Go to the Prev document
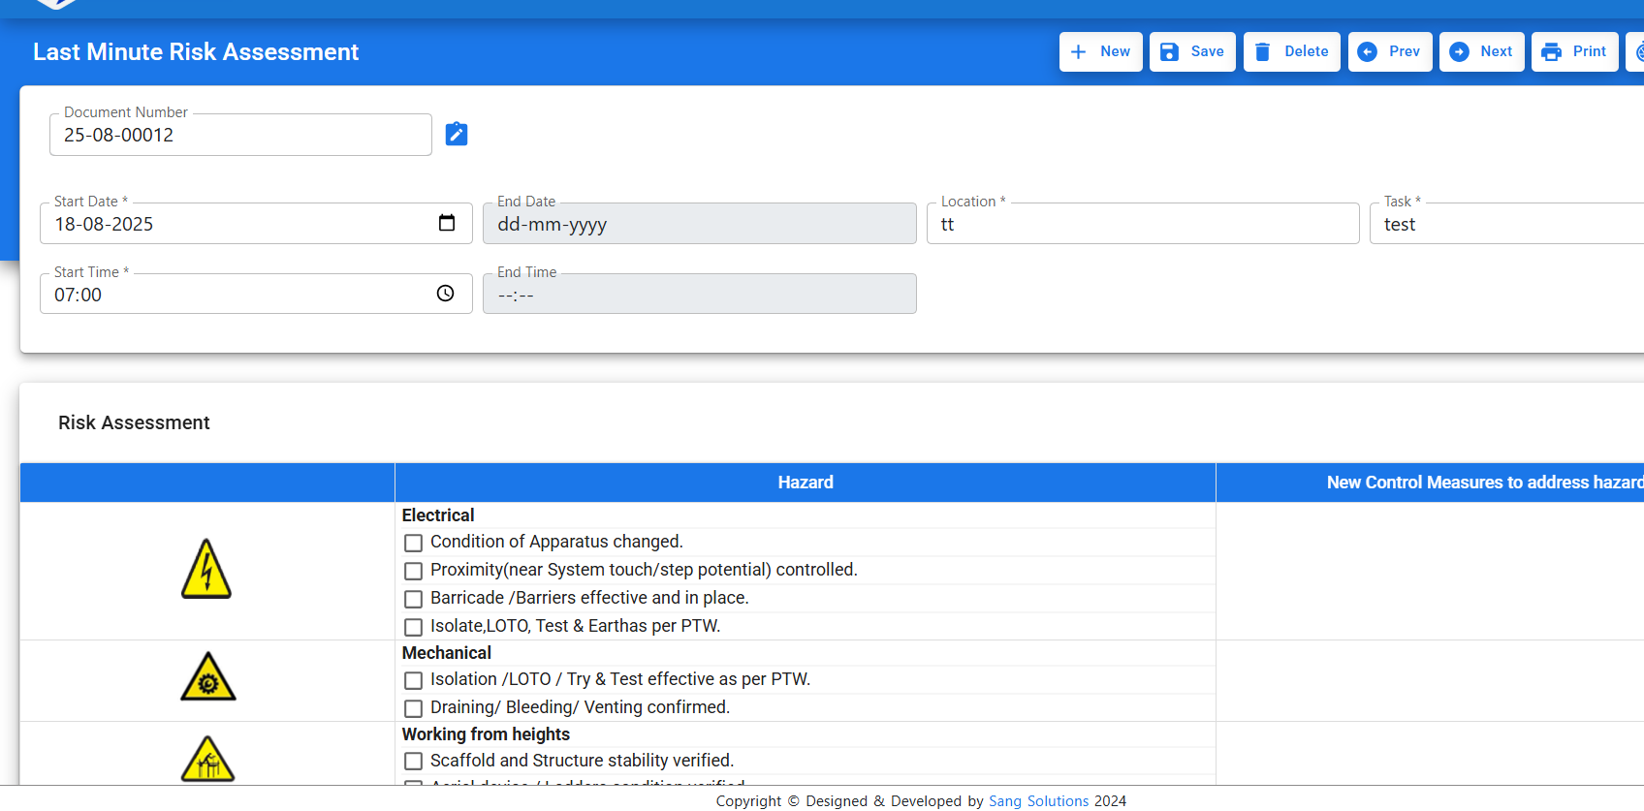1644x811 pixels. point(1389,51)
